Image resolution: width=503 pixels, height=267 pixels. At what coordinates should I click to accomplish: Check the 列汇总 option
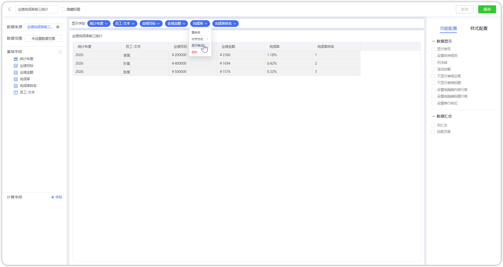433,125
